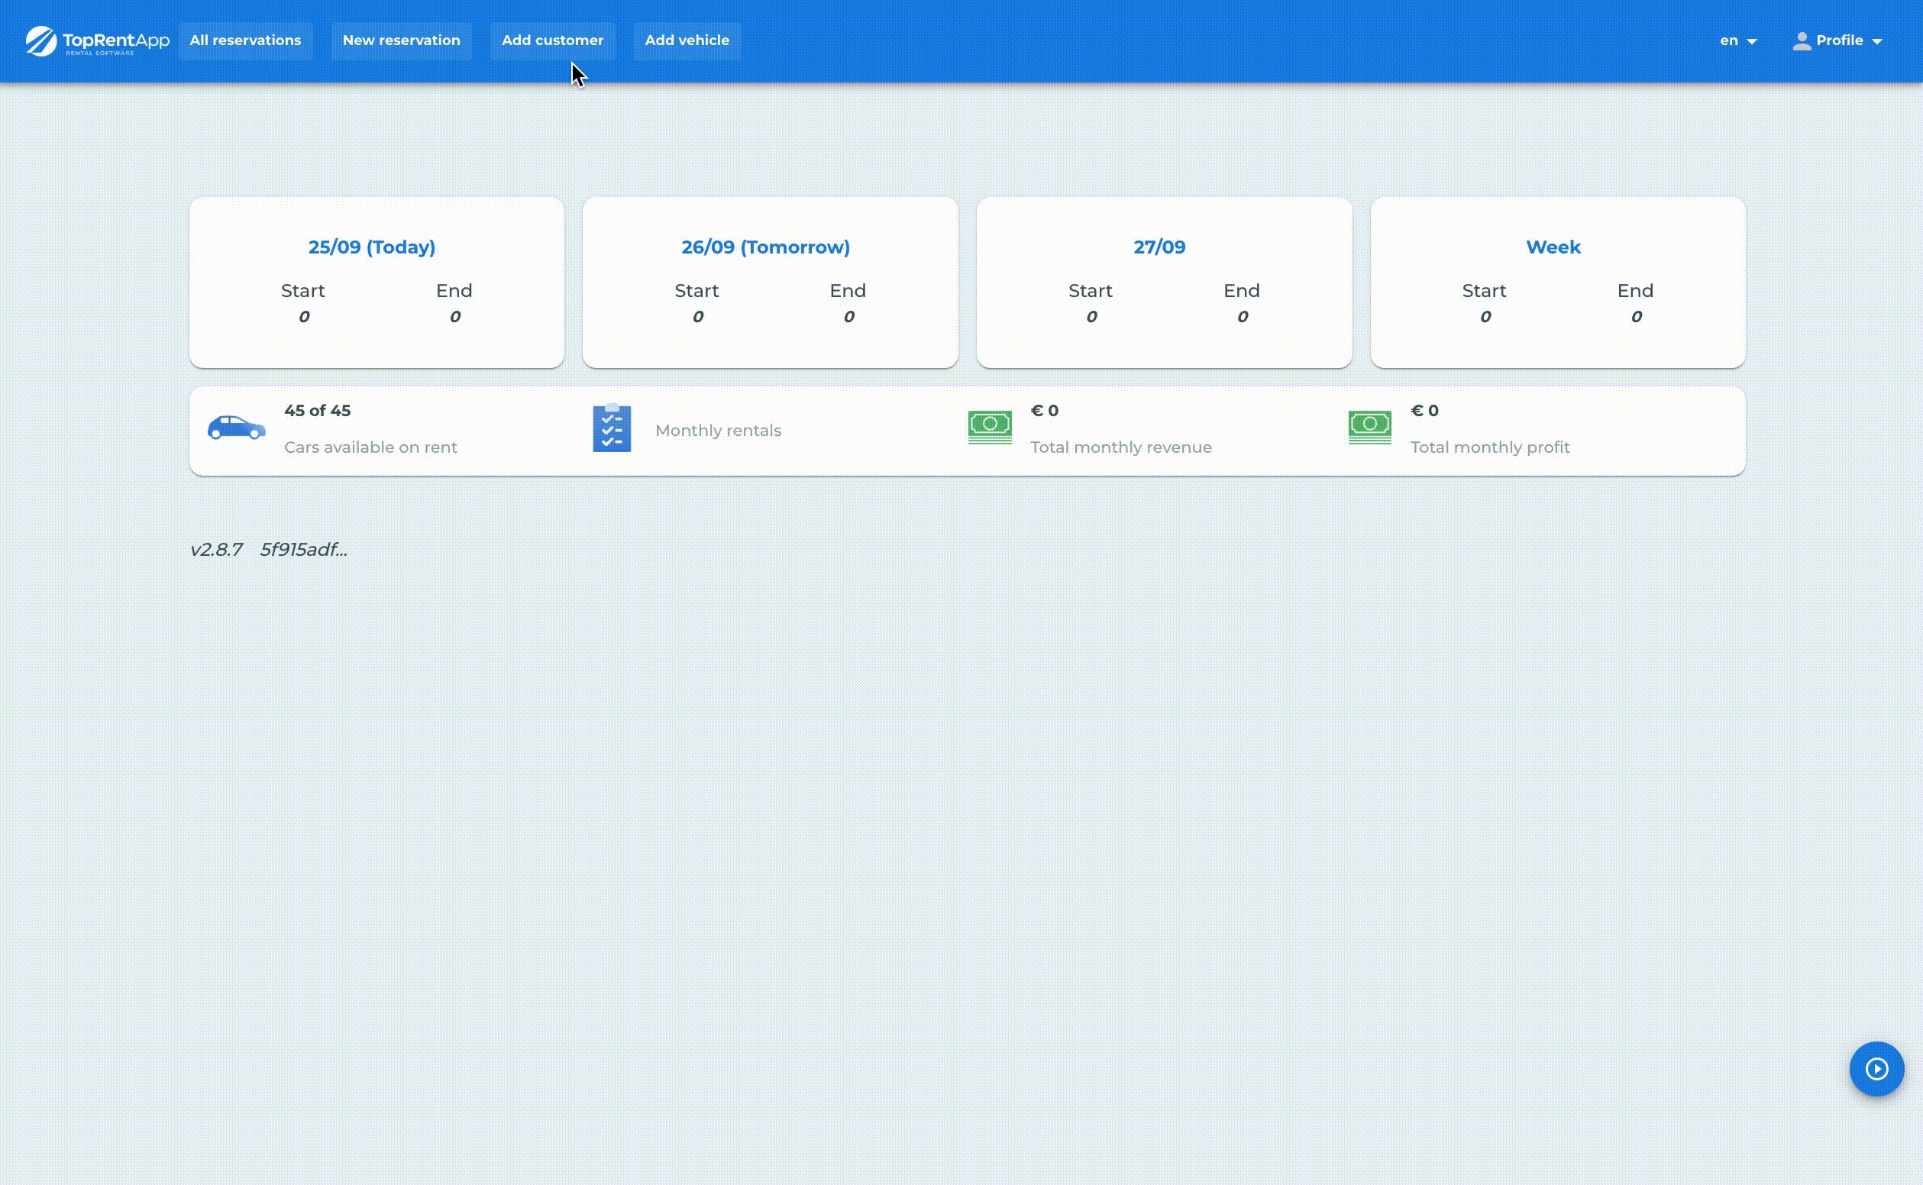
Task: Click the v2.8.7 version text
Action: 216,550
